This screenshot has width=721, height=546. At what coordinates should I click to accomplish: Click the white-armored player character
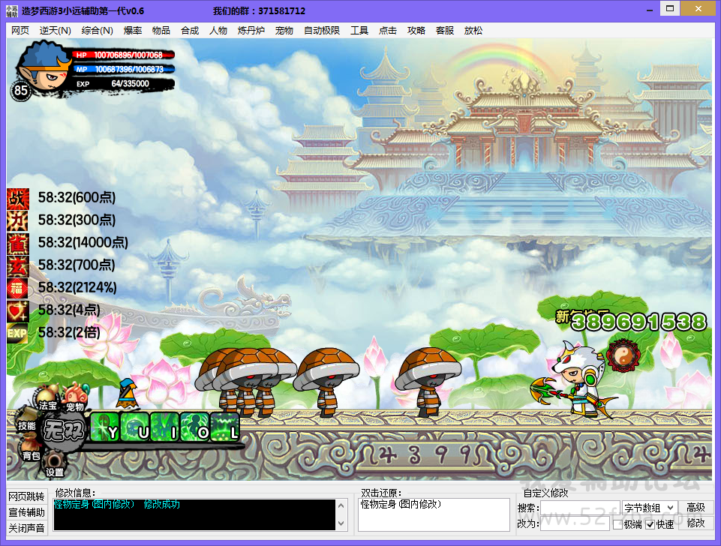tap(575, 379)
